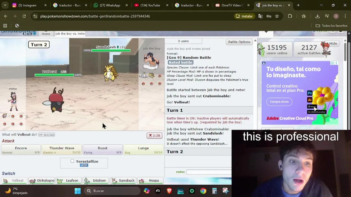Switch to Leafeon
Image resolution: width=351 pixels, height=197 pixels.
69,181
